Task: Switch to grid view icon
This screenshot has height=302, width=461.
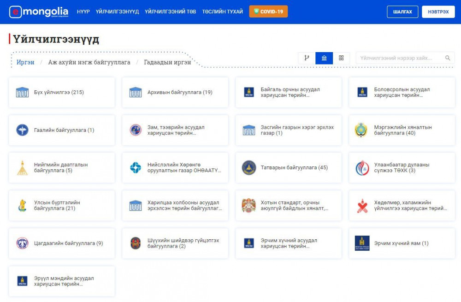Action: coord(341,58)
